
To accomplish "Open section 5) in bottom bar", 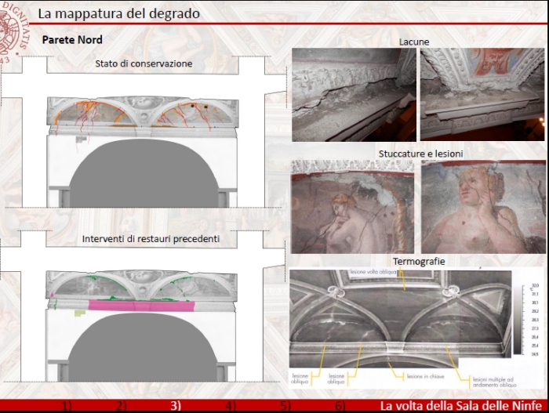I will tap(285, 406).
